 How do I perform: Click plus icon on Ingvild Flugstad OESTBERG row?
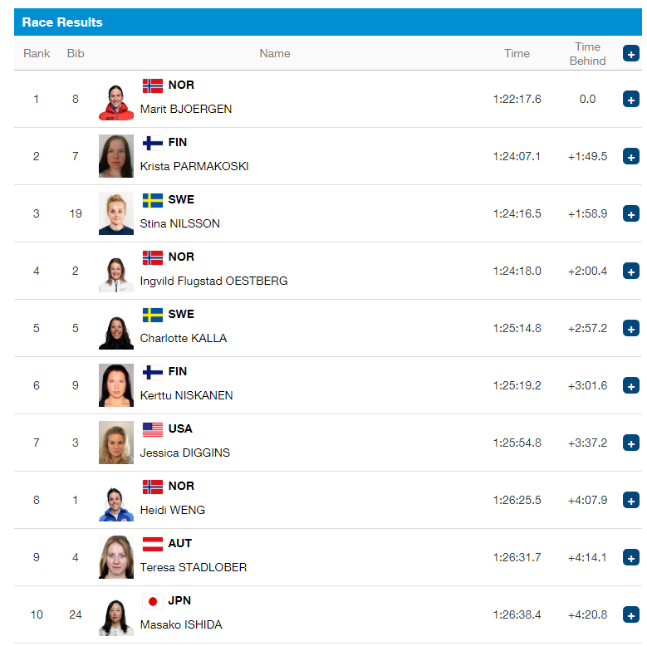tap(630, 271)
